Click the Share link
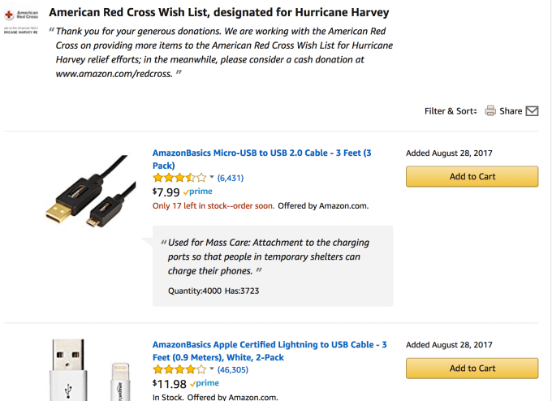 pyautogui.click(x=511, y=111)
